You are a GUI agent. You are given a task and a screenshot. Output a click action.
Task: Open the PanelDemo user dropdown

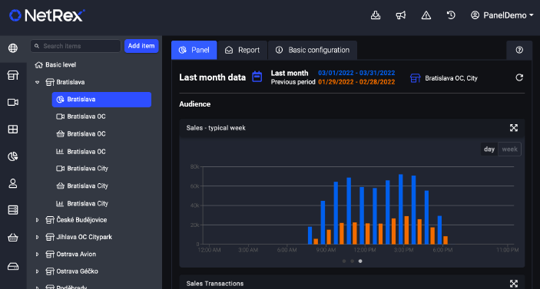pyautogui.click(x=502, y=15)
